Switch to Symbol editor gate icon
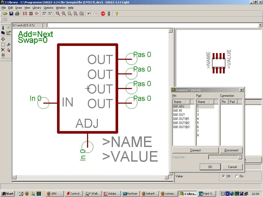Viewport: 263px width, 197px height. point(37,14)
